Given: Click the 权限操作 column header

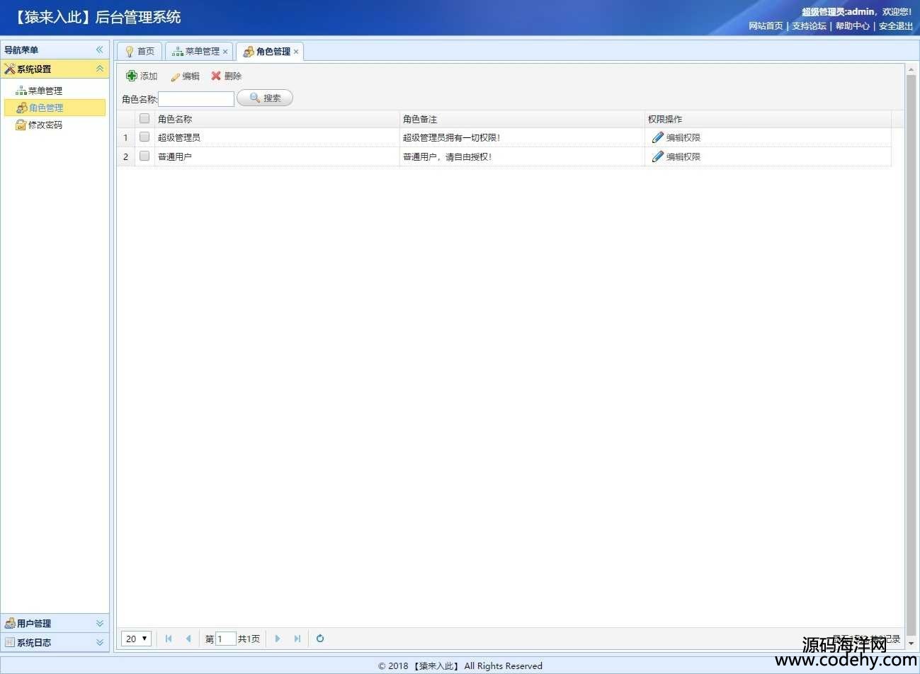Looking at the screenshot, I should [768, 119].
